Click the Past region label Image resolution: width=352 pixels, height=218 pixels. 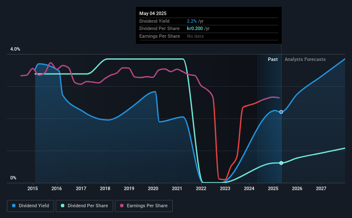pyautogui.click(x=273, y=59)
